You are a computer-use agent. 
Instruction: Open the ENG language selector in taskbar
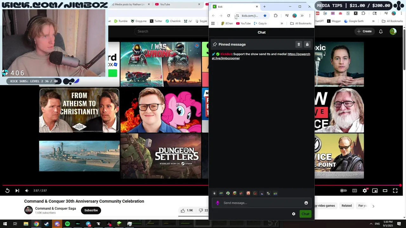377,224
